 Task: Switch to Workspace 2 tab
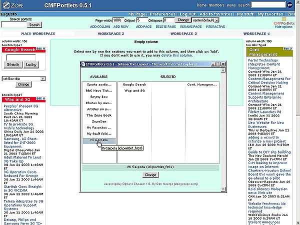111,33
